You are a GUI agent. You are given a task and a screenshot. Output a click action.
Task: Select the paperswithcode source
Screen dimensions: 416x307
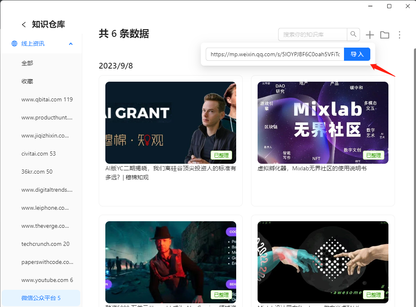pos(47,262)
